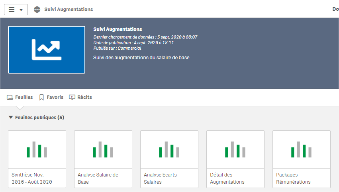This screenshot has width=339, height=192.
Task: Switch to the Favoris tab
Action: pyautogui.click(x=51, y=97)
